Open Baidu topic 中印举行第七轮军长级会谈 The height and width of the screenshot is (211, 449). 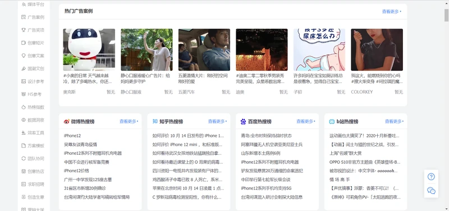[x=265, y=180]
